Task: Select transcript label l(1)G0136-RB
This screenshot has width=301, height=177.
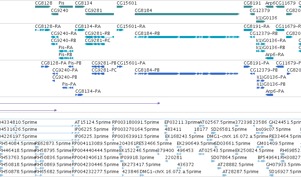Action: [x=271, y=48]
